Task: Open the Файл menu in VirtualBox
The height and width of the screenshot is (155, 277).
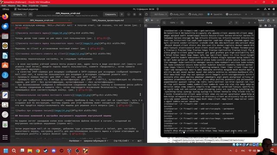Action: point(4,6)
